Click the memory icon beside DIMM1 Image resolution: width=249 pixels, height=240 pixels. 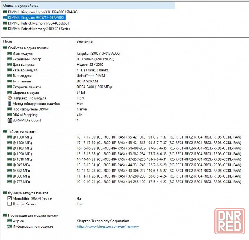coord(5,12)
